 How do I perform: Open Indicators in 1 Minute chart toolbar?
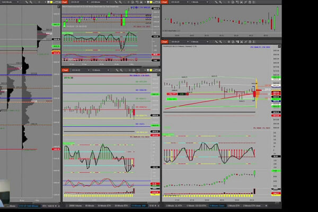click(245, 2)
